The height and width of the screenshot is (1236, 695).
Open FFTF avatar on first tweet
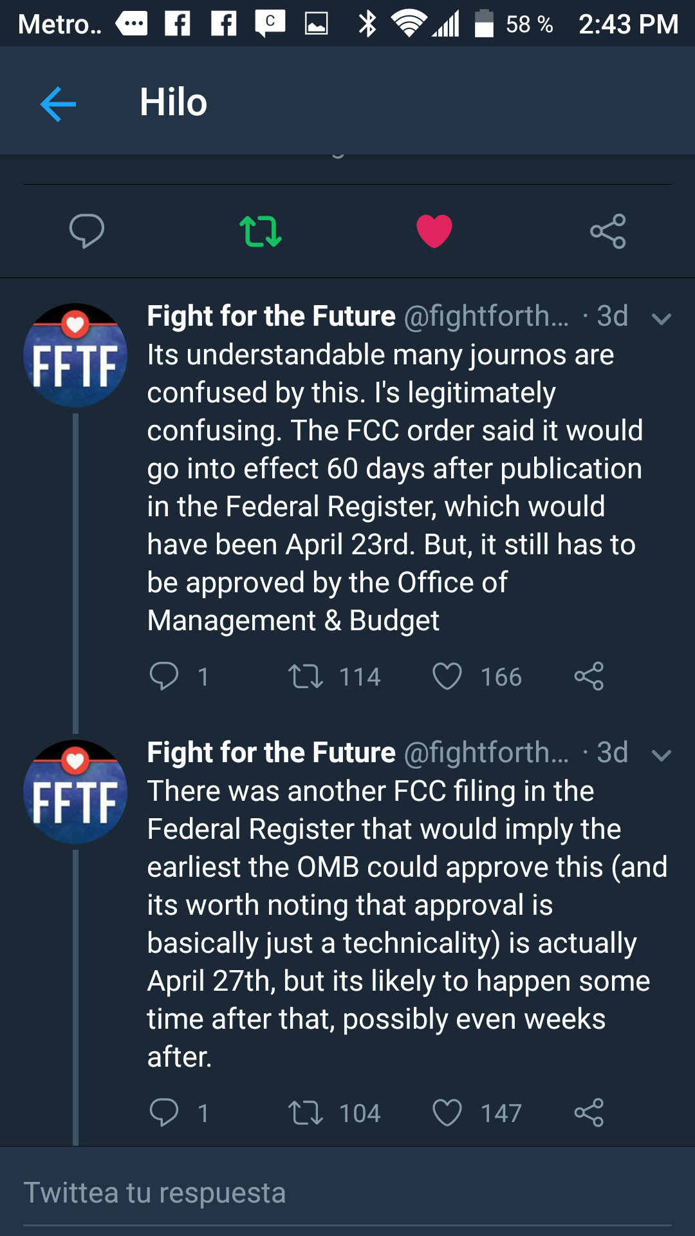75,355
